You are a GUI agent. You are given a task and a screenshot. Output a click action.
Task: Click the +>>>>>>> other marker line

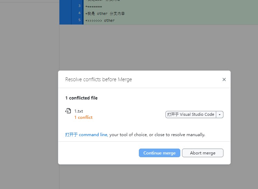(x=100, y=21)
